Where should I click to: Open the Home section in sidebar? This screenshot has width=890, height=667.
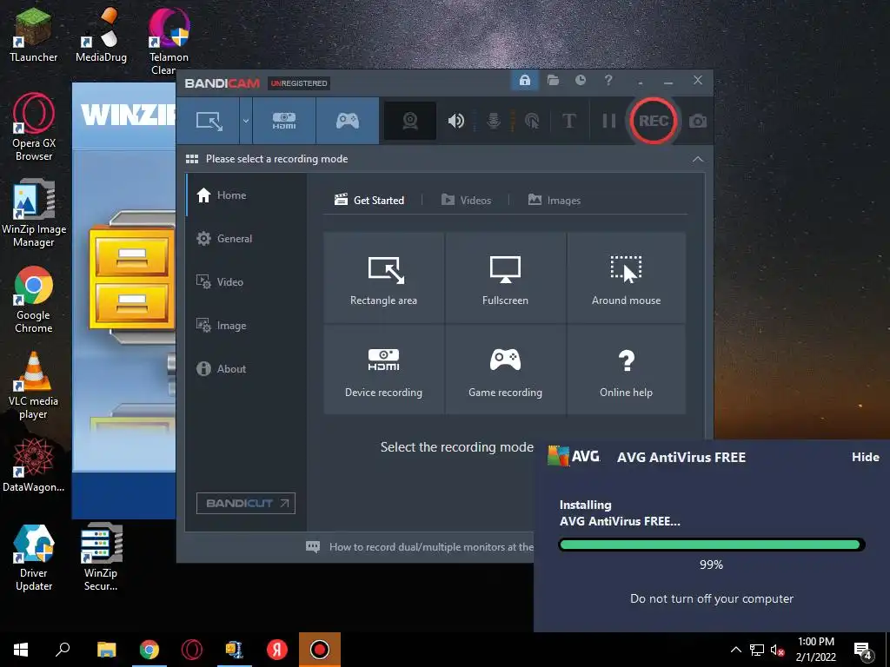click(246, 195)
